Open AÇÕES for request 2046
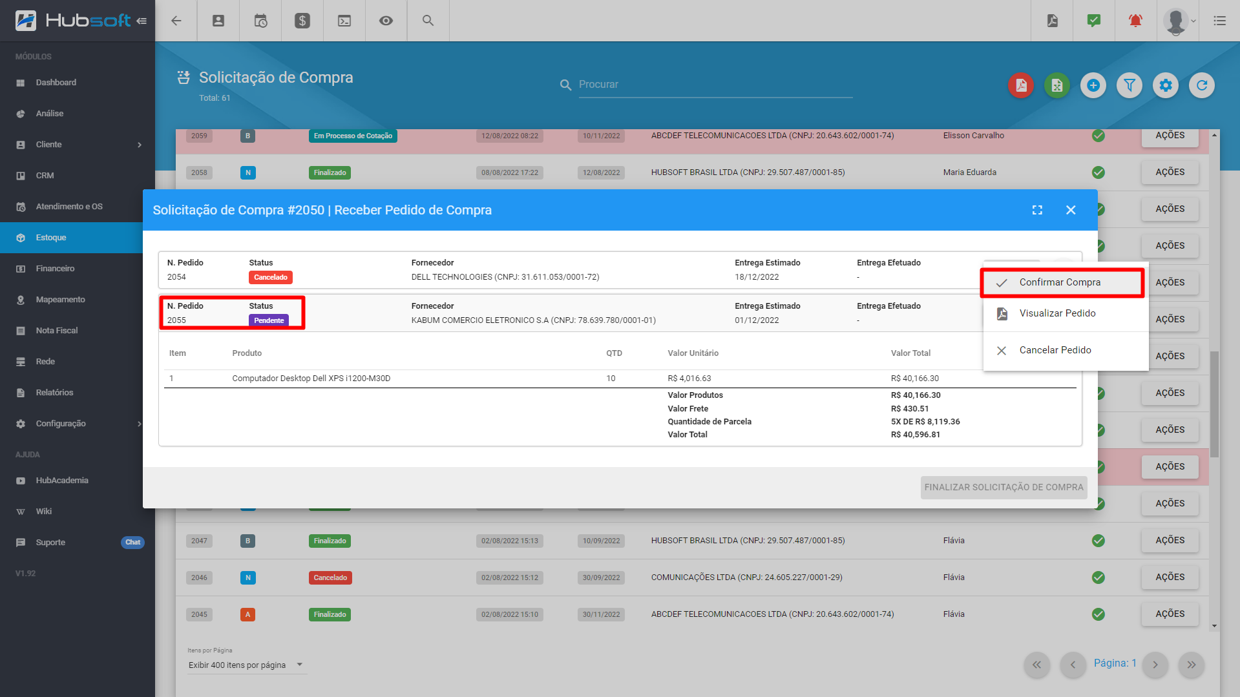 coord(1170,577)
